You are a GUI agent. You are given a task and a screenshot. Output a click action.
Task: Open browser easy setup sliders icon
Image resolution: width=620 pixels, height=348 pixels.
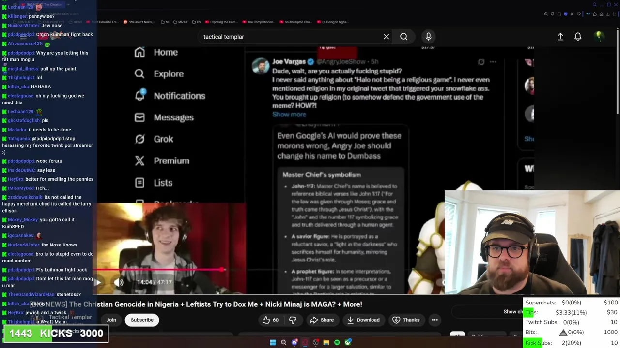click(614, 14)
